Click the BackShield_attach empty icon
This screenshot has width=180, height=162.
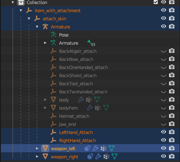53,76
